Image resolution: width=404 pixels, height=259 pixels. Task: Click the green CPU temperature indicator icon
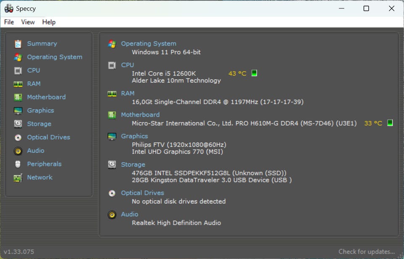pyautogui.click(x=254, y=73)
